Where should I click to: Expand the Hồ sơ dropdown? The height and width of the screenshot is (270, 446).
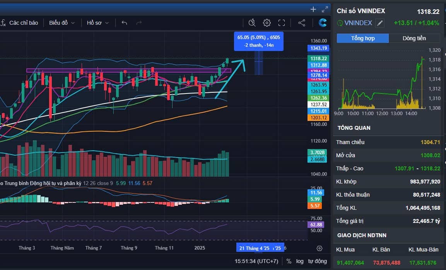98,23
